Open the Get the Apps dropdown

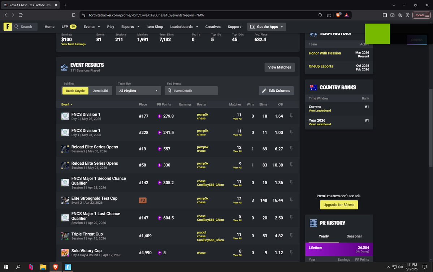(267, 27)
